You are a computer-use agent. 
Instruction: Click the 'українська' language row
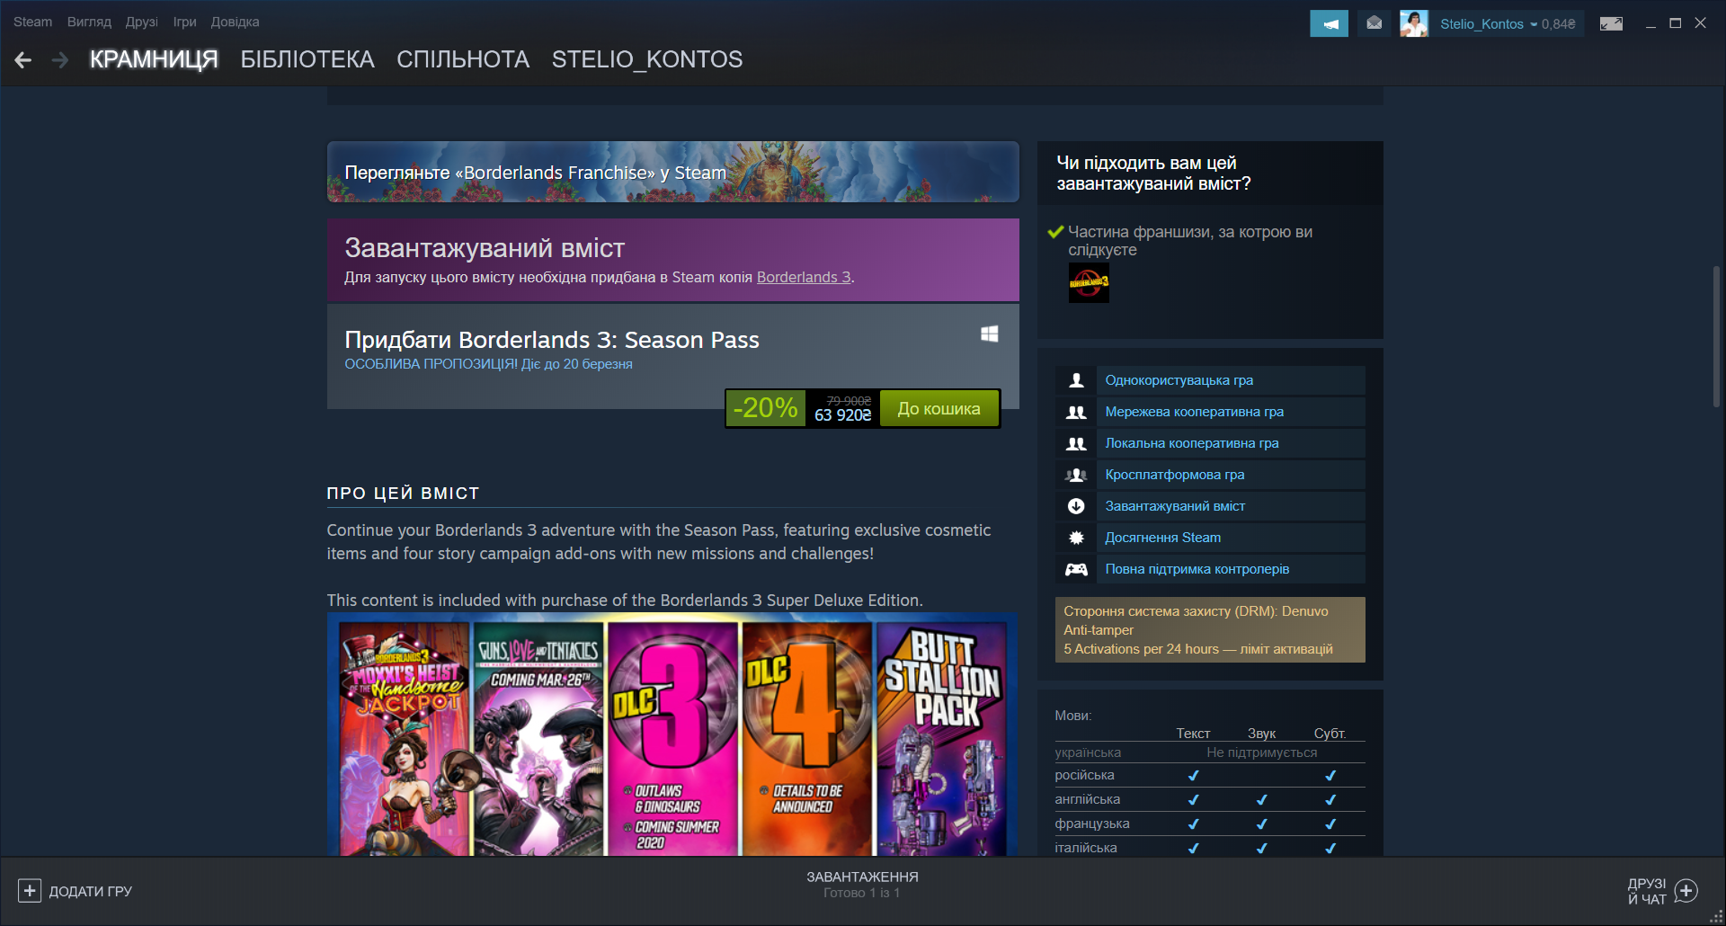(x=1210, y=752)
